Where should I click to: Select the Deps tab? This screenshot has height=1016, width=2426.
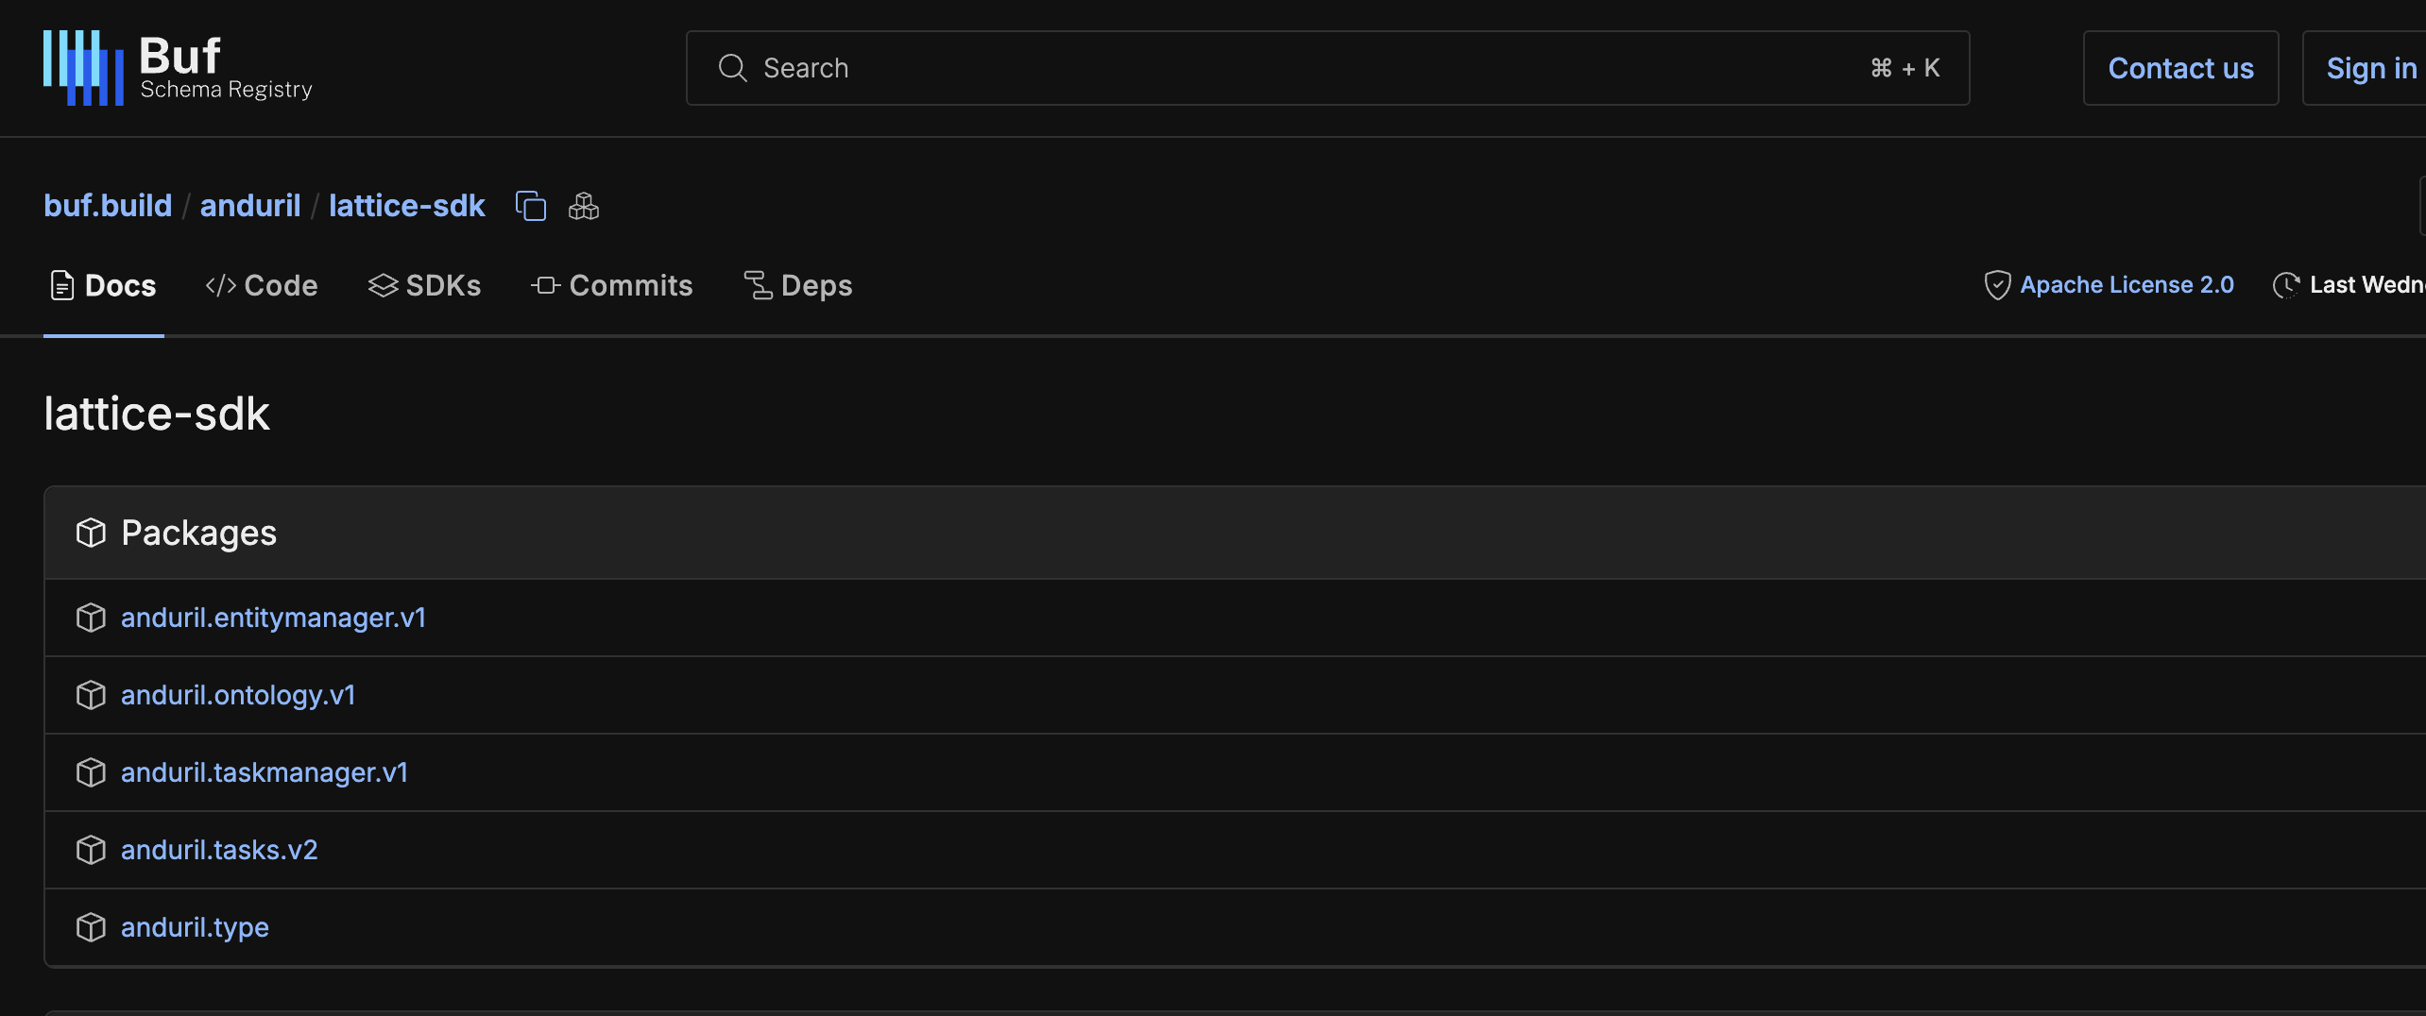pyautogui.click(x=798, y=285)
